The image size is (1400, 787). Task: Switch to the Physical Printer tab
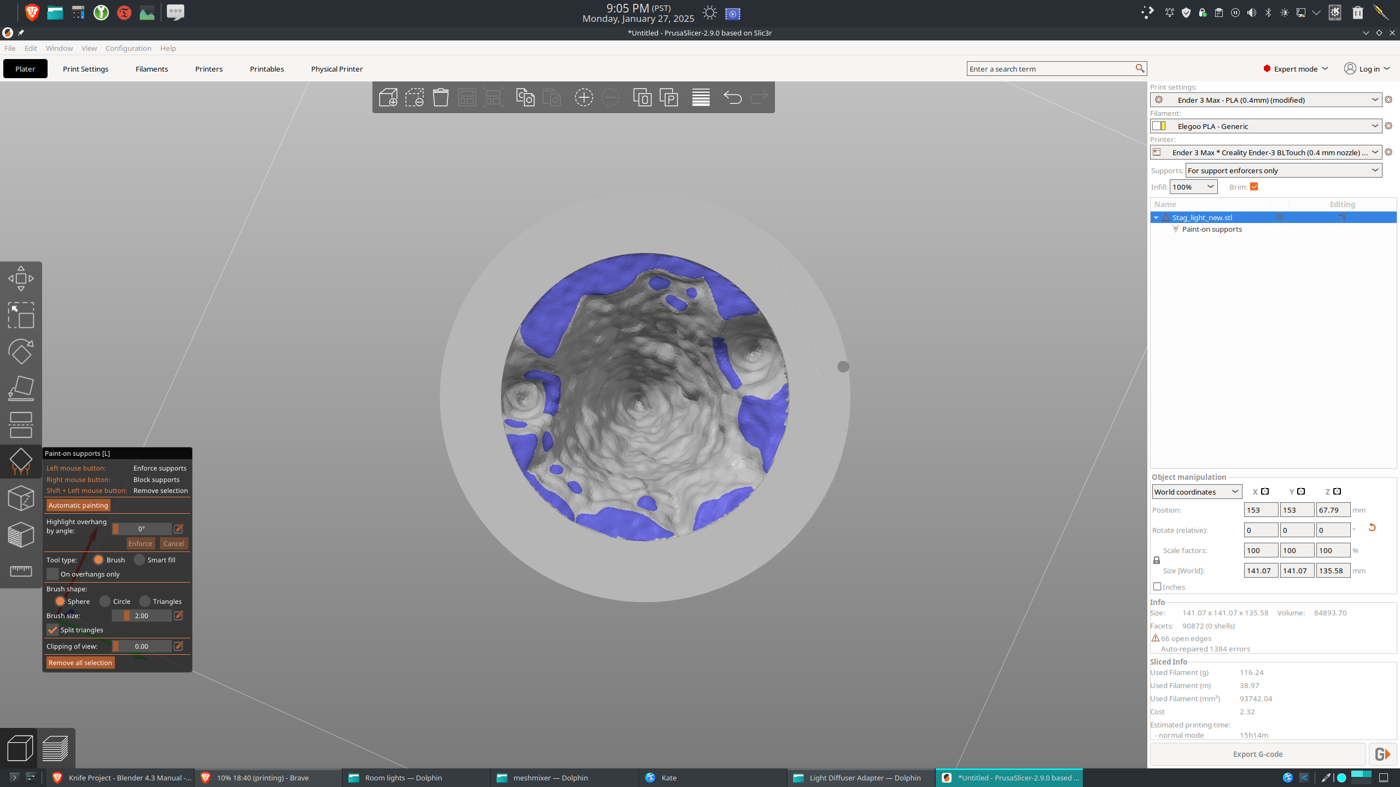pyautogui.click(x=337, y=69)
